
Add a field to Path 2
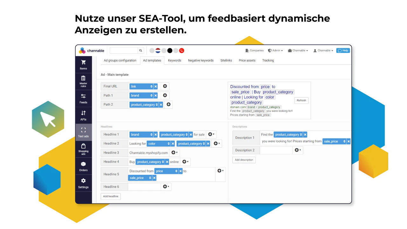pos(169,104)
